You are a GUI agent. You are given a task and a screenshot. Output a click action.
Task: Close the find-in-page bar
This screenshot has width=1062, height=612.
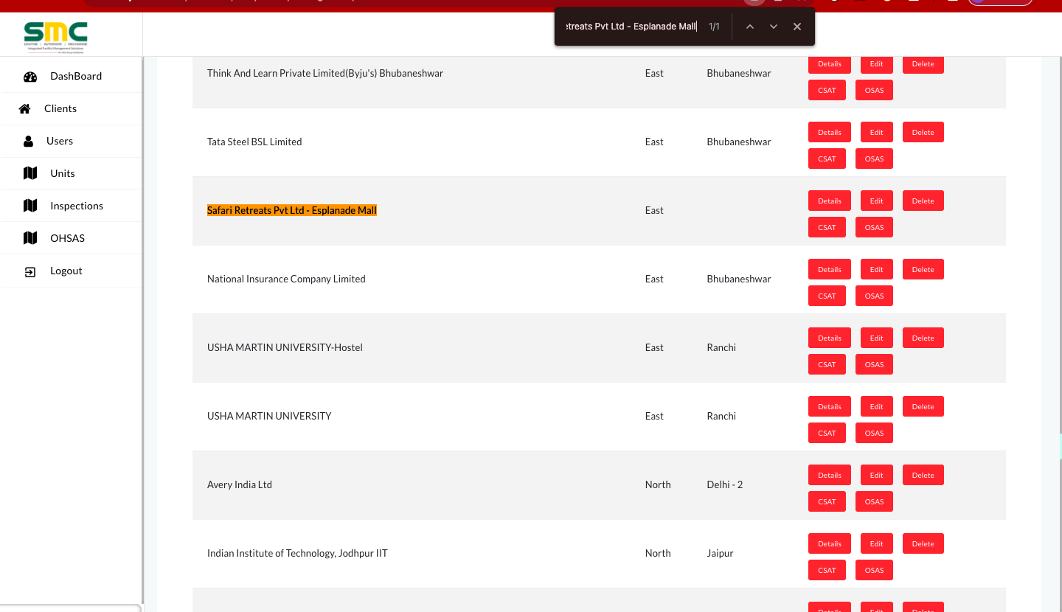[x=797, y=27]
